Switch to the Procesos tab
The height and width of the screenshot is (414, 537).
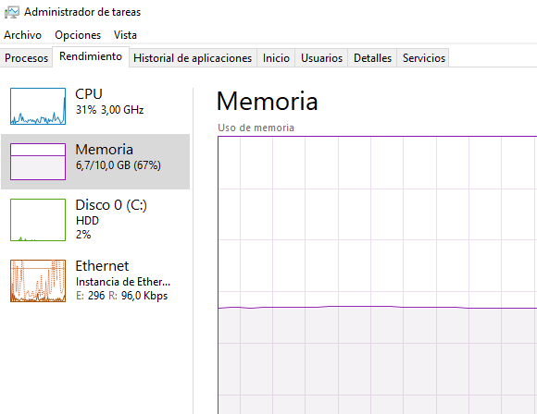(26, 58)
